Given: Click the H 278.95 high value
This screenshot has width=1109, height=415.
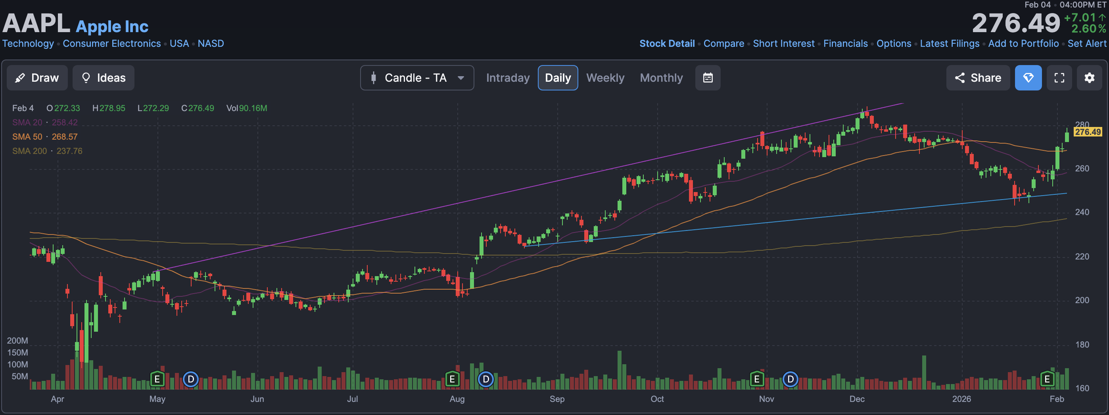Looking at the screenshot, I should tap(109, 108).
